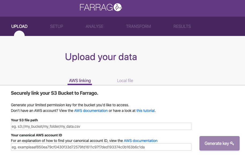Switch to the Local file tab

[125, 81]
